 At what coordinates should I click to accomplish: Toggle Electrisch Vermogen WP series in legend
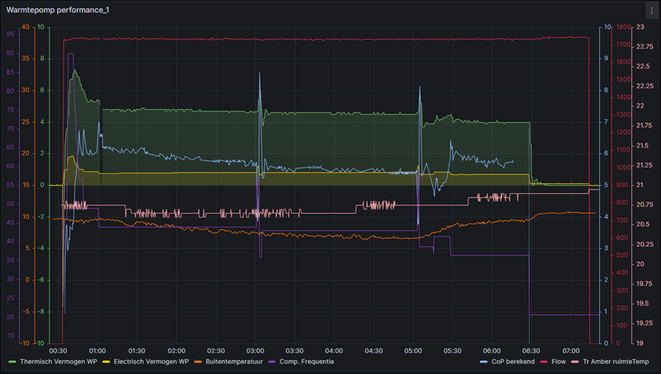[150, 362]
